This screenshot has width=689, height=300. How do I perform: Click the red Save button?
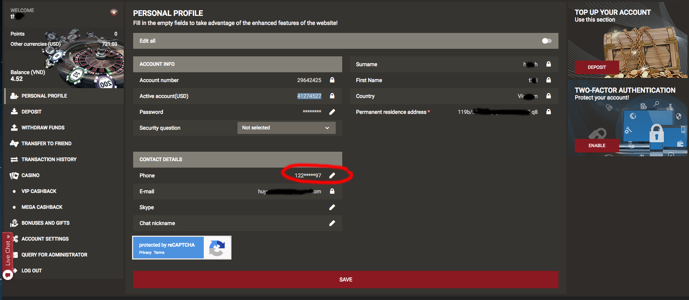point(346,280)
